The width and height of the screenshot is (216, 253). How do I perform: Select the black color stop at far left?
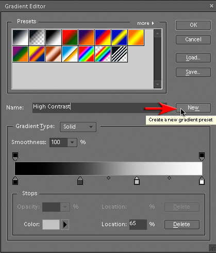pos(15,180)
